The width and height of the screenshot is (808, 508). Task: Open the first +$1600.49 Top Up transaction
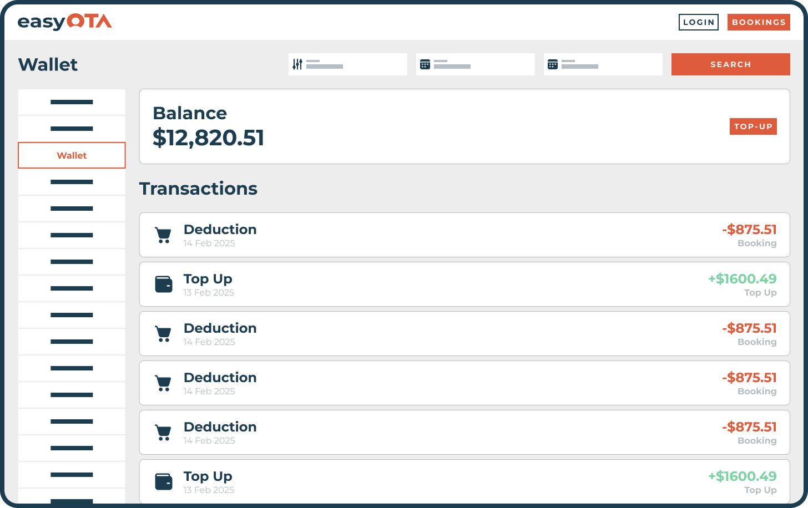pyautogui.click(x=464, y=285)
